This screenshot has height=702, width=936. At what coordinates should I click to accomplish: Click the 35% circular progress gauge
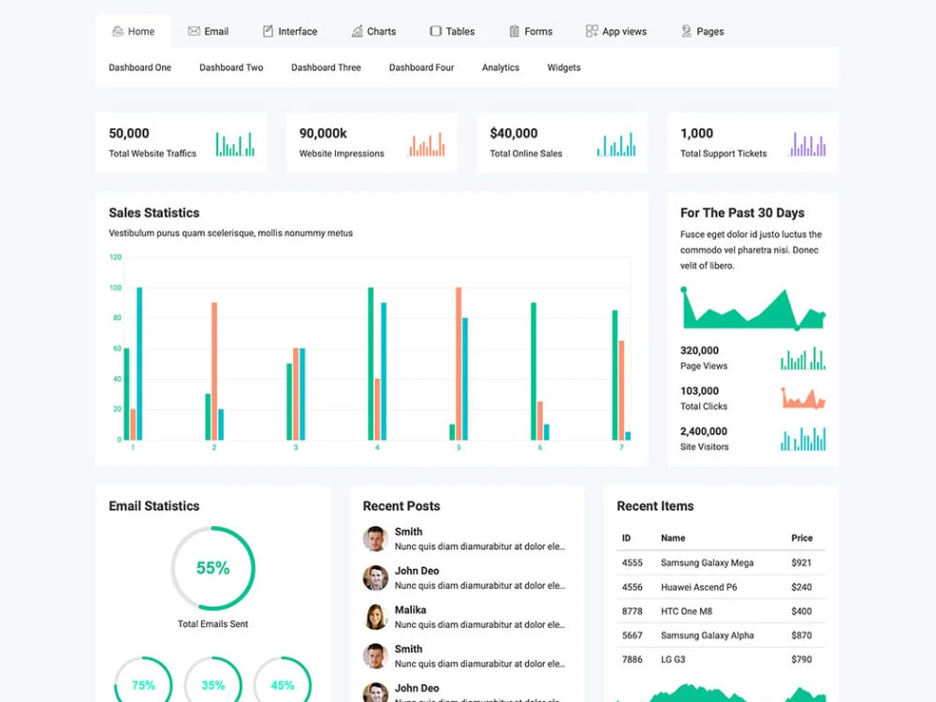tap(213, 680)
